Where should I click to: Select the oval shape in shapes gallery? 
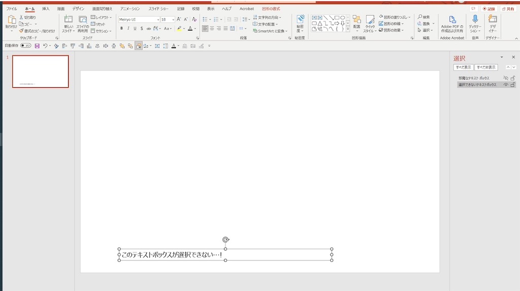coord(343,18)
